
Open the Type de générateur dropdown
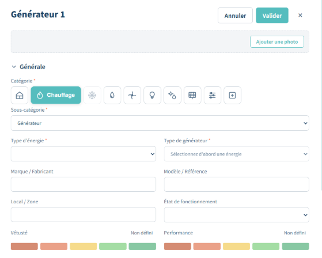coord(236,154)
